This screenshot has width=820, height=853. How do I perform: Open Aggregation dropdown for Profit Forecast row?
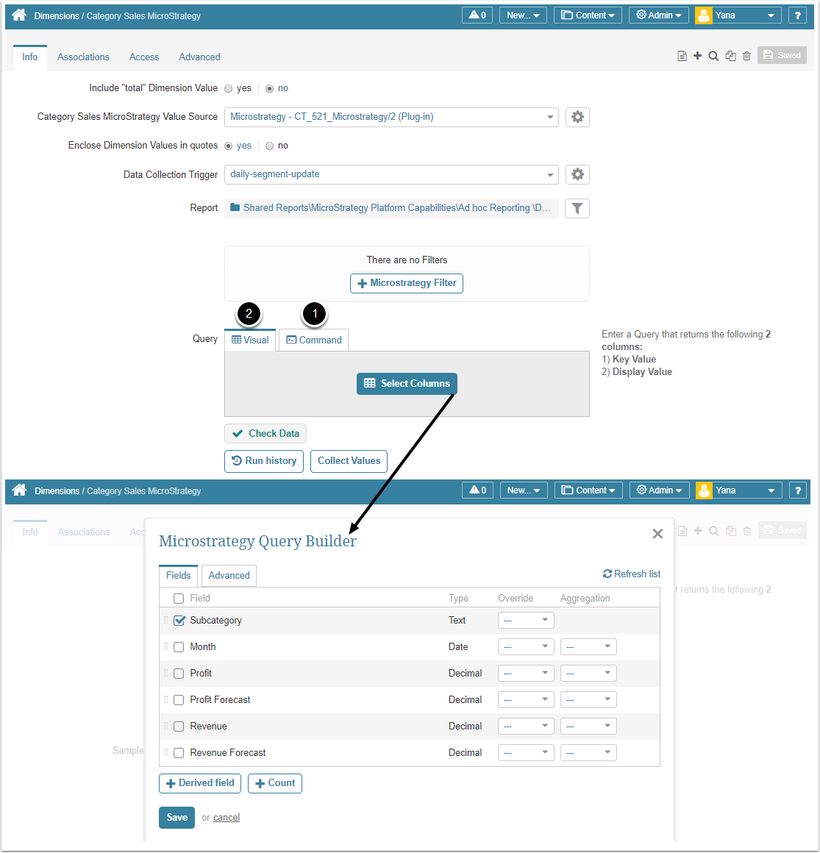tap(588, 699)
